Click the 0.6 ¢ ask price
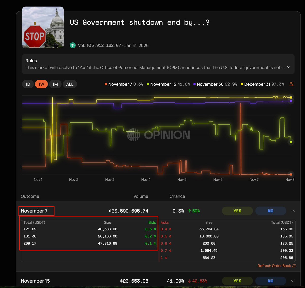The width and height of the screenshot is (305, 288). tap(166, 243)
